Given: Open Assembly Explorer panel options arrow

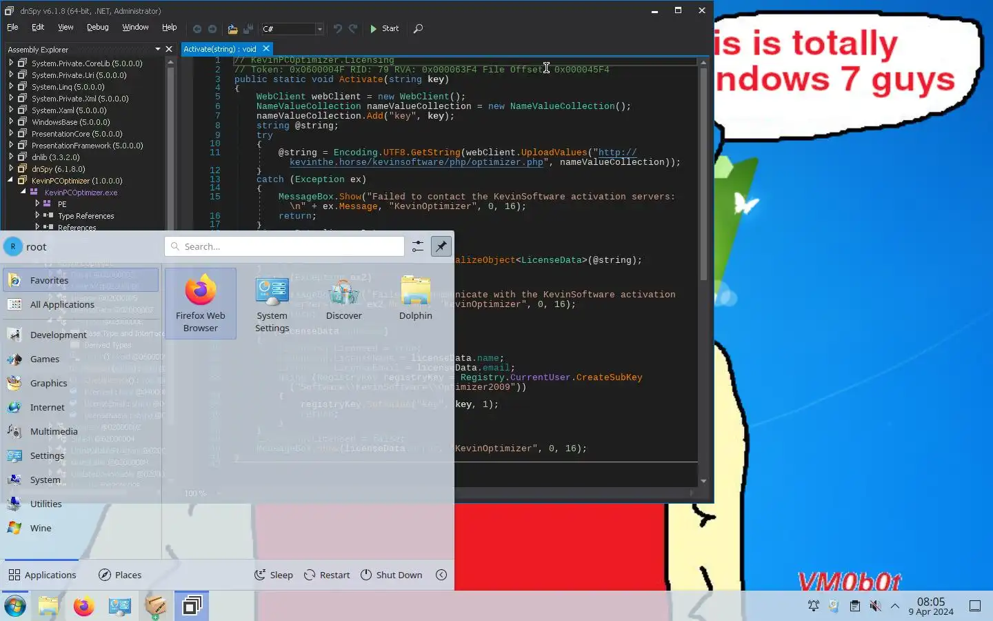Looking at the screenshot, I should 158,49.
